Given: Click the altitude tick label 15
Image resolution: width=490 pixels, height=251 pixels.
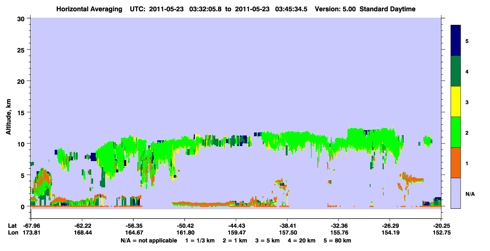Looking at the screenshot, I should tap(22, 113).
